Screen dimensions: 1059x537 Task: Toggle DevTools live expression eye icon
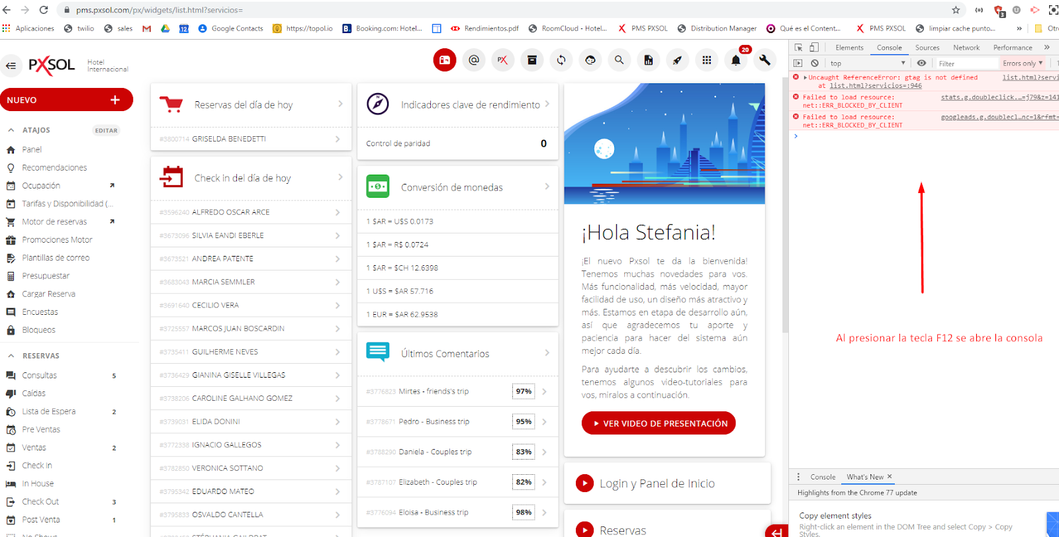click(x=921, y=63)
